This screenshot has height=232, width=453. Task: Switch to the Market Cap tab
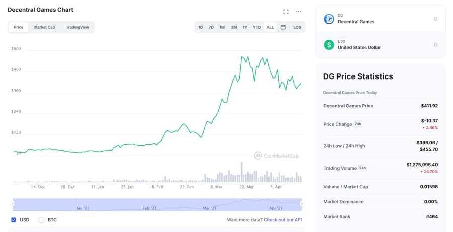[44, 27]
